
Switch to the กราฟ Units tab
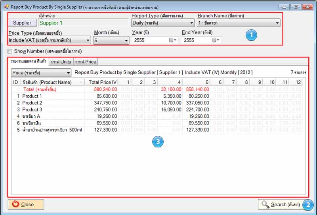60,62
